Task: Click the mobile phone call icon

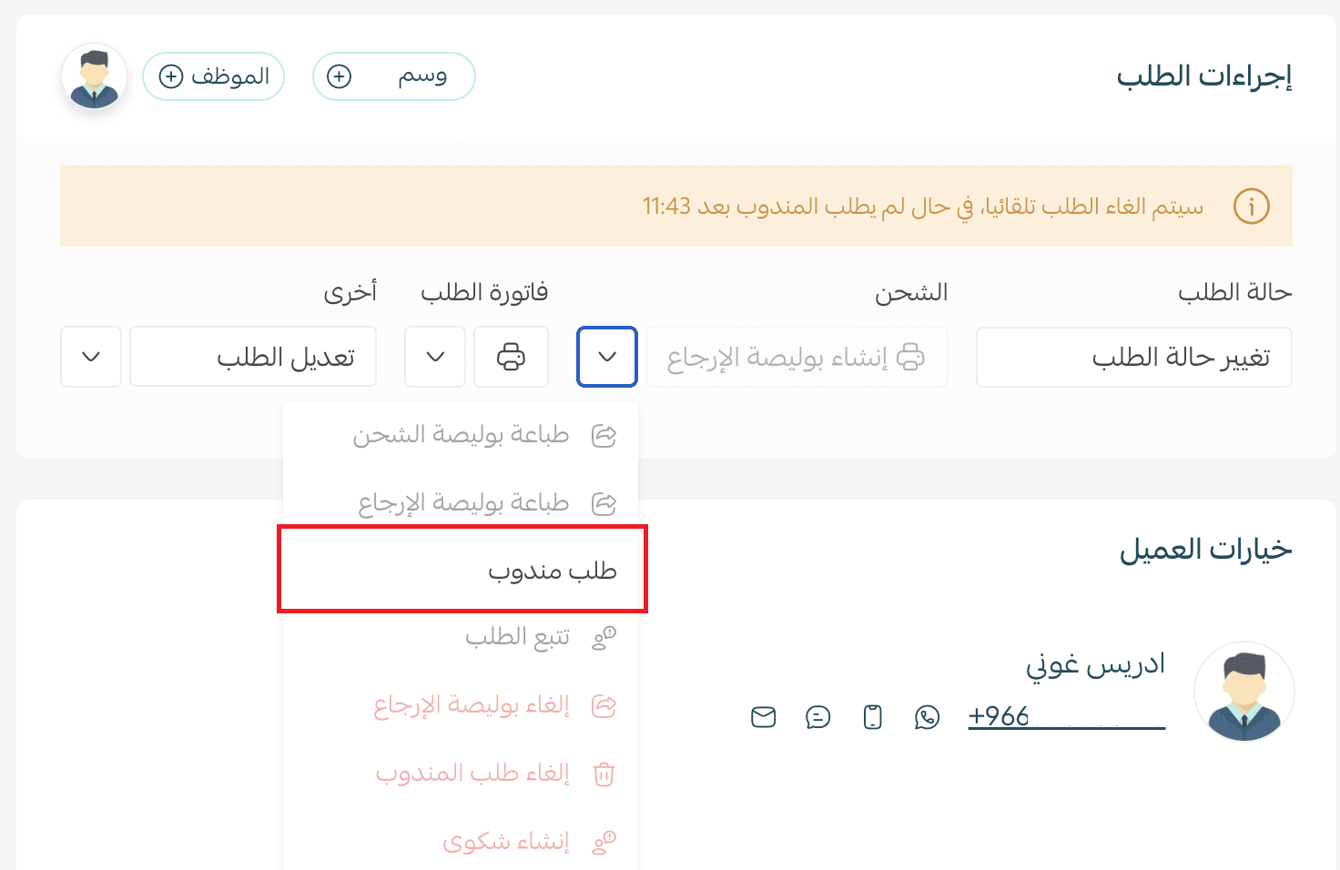Action: pos(872,717)
